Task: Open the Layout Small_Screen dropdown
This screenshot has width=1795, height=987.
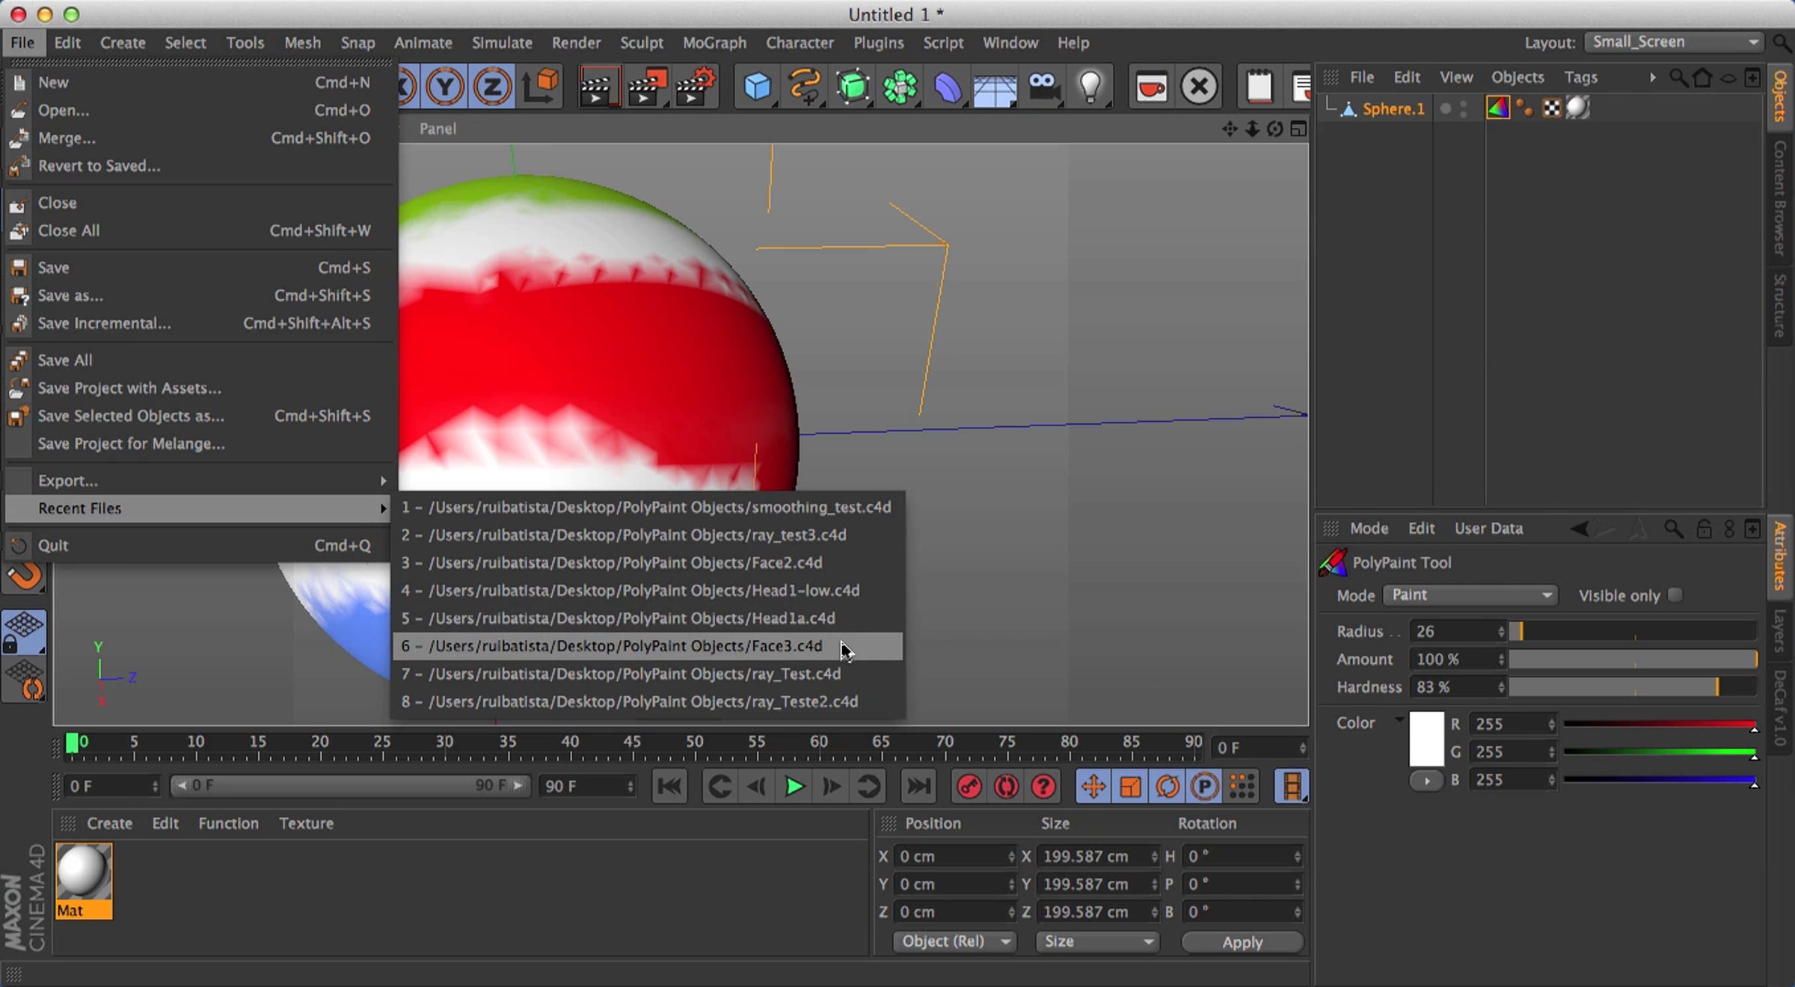Action: pyautogui.click(x=1674, y=42)
